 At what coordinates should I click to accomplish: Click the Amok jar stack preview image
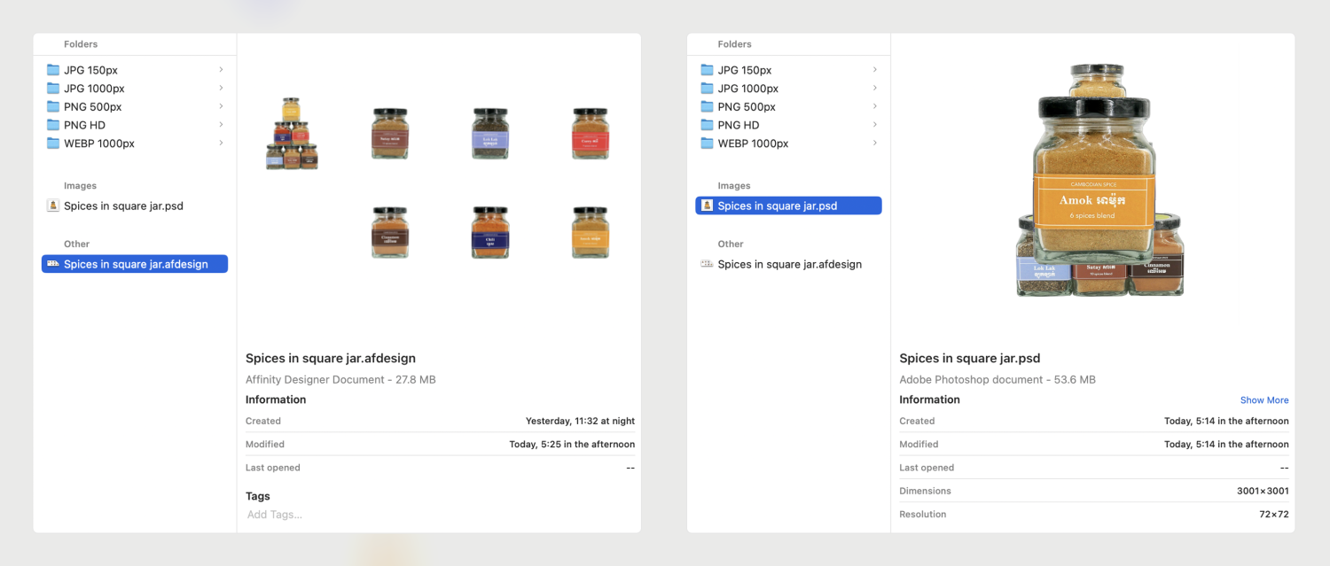pyautogui.click(x=1099, y=180)
